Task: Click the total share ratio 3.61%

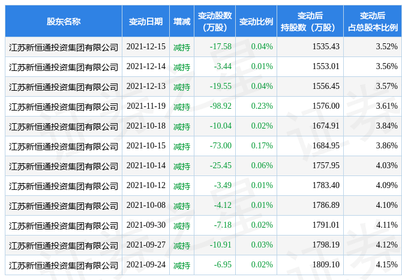Action: coord(386,106)
